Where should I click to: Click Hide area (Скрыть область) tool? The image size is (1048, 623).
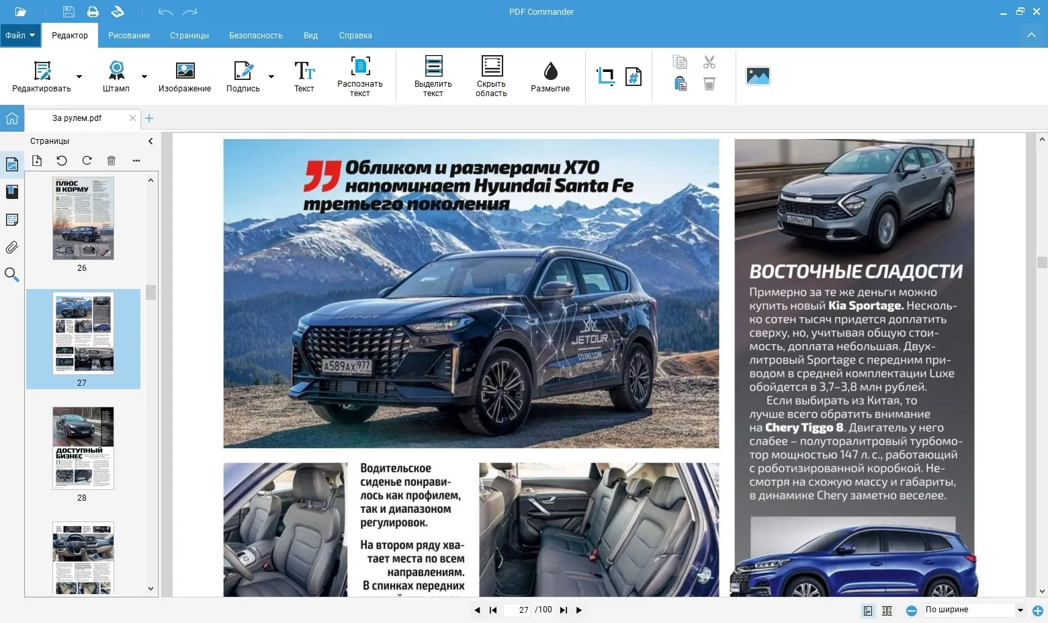click(x=492, y=67)
